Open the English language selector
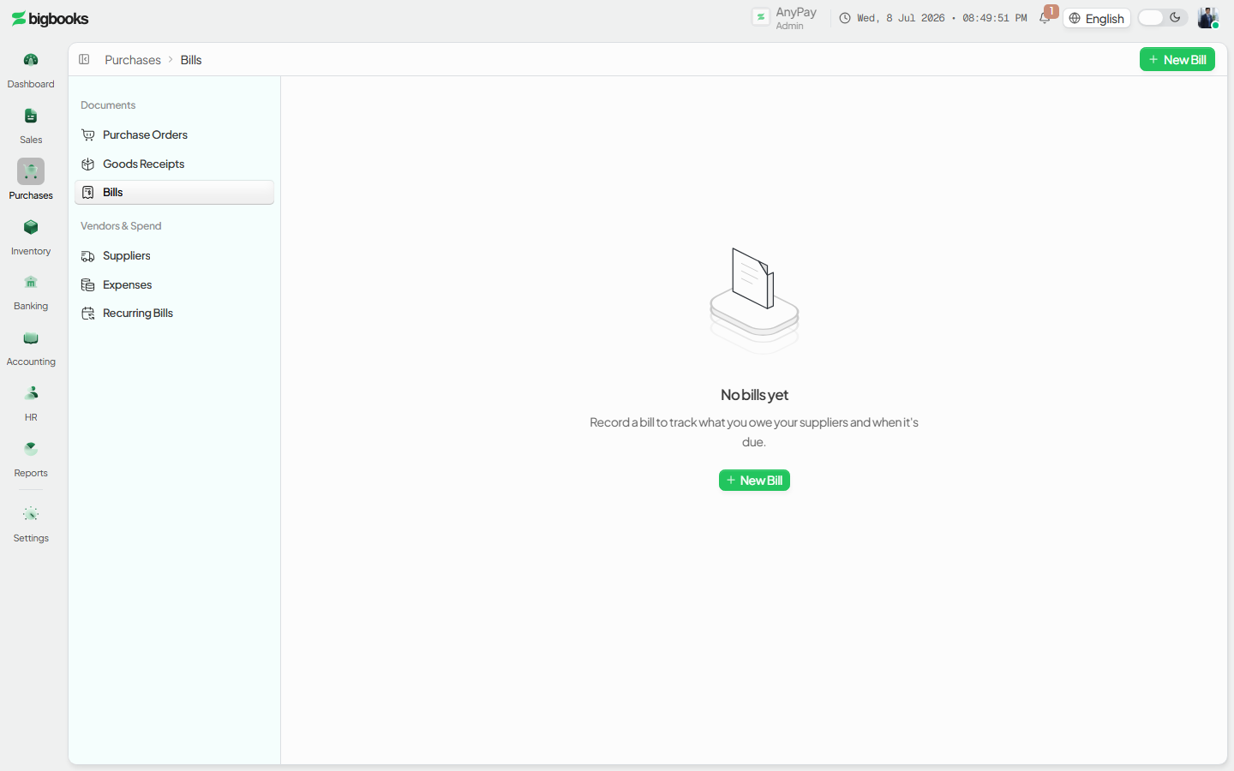The image size is (1234, 771). click(1097, 18)
